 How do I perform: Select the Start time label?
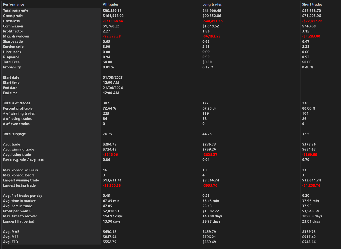(11, 83)
